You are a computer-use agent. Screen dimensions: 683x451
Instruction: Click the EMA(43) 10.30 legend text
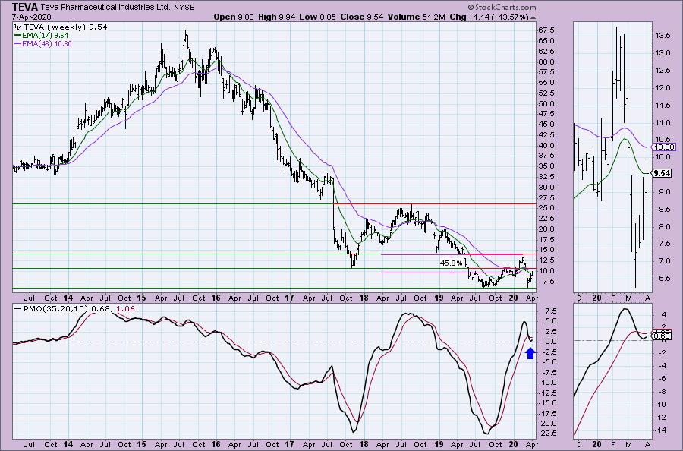(x=48, y=44)
